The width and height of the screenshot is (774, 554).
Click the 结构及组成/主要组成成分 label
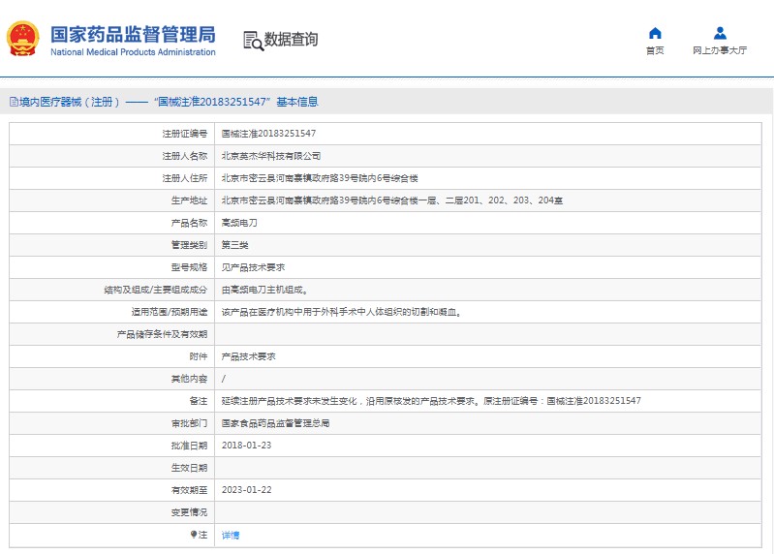[x=156, y=290]
